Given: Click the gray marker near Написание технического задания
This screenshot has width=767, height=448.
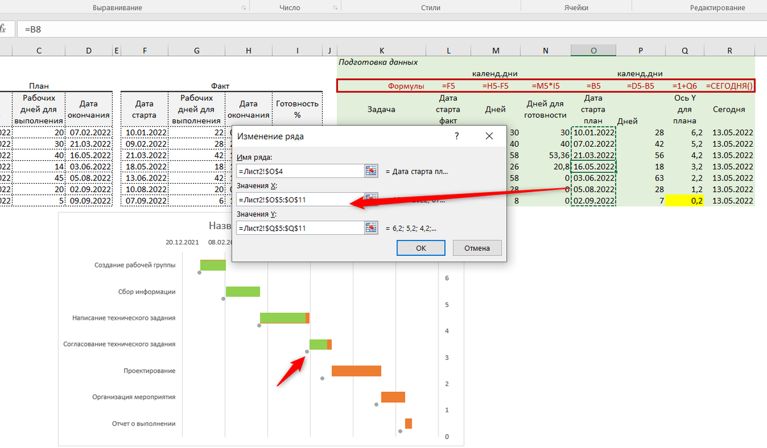Looking at the screenshot, I should coord(260,325).
